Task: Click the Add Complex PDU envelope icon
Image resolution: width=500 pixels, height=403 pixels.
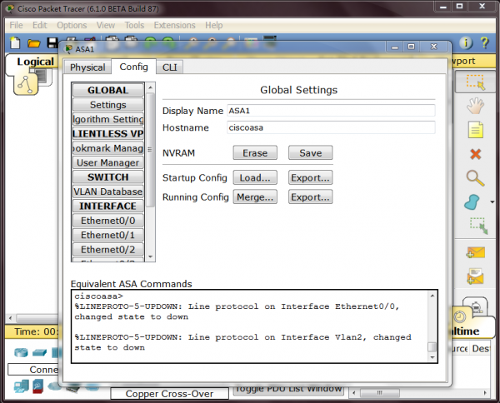Action: [x=476, y=276]
